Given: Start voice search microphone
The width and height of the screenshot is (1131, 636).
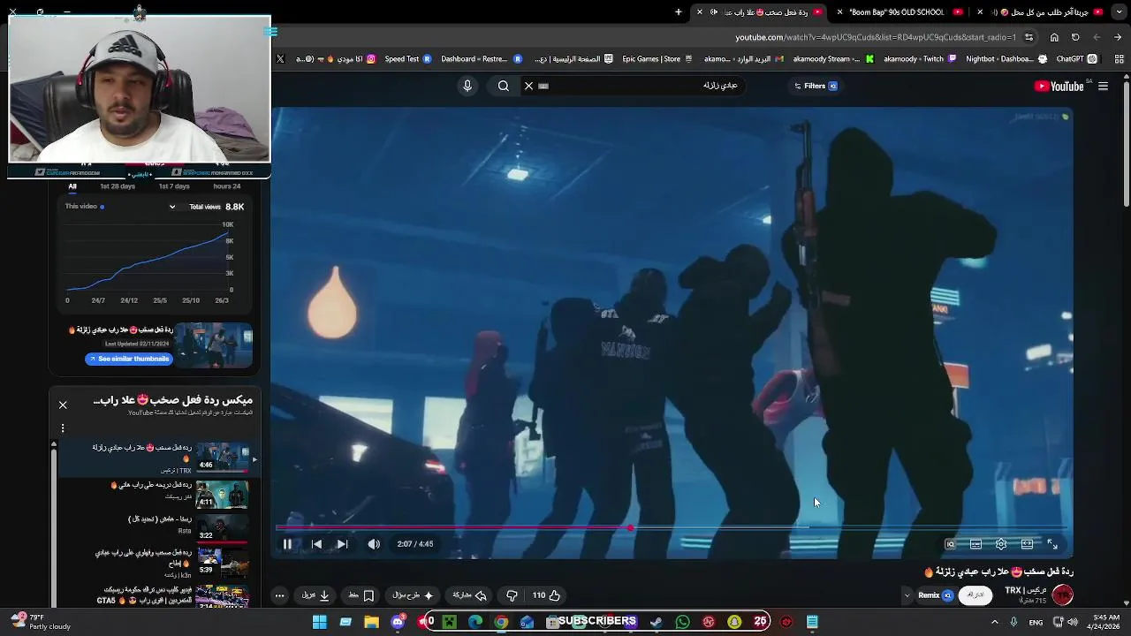Looking at the screenshot, I should pos(467,86).
